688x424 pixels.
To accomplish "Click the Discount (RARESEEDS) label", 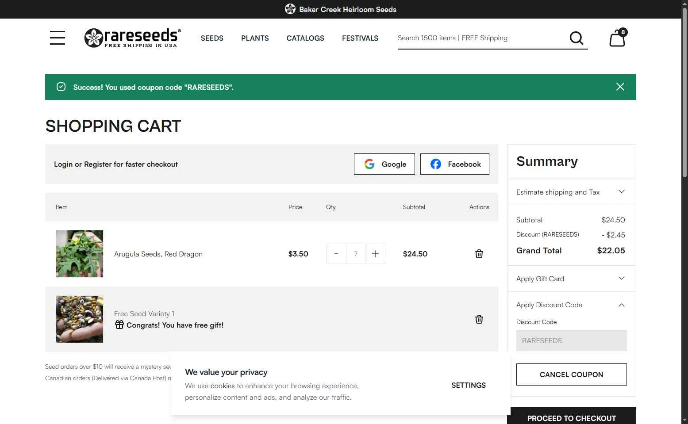I will [548, 234].
